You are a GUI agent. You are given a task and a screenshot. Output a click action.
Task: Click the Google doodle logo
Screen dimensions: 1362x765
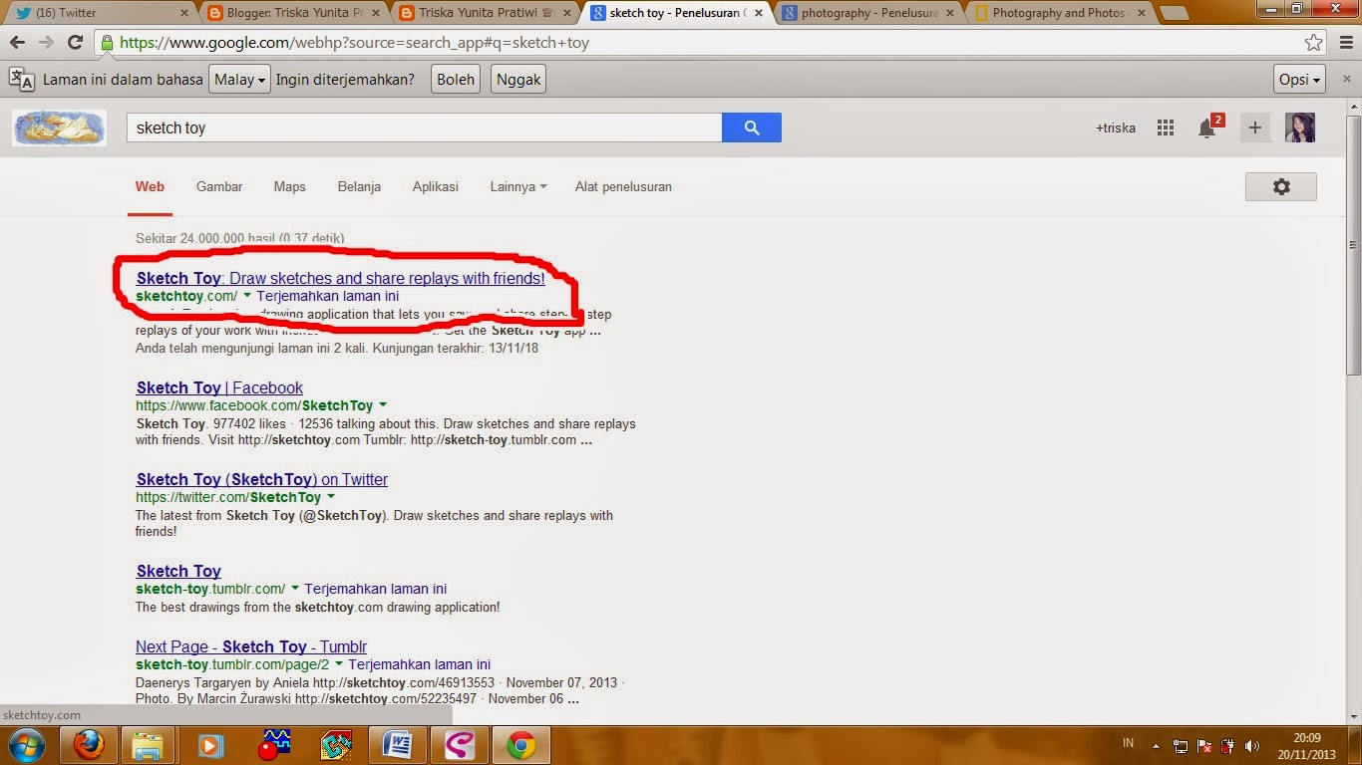point(59,127)
